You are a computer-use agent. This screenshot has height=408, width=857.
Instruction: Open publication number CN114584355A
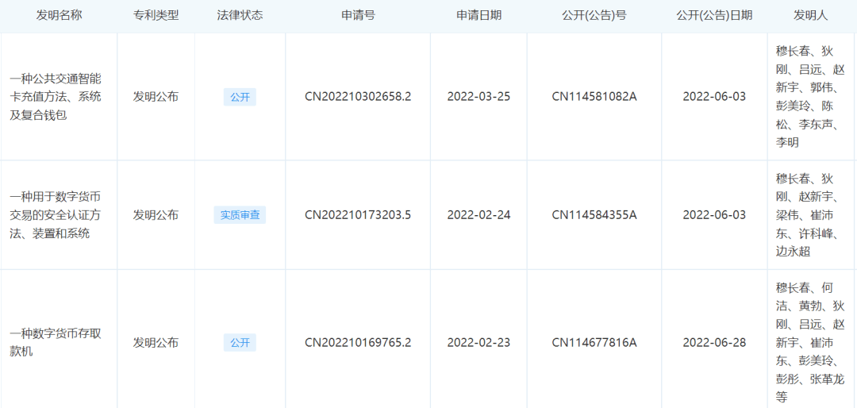coord(594,214)
